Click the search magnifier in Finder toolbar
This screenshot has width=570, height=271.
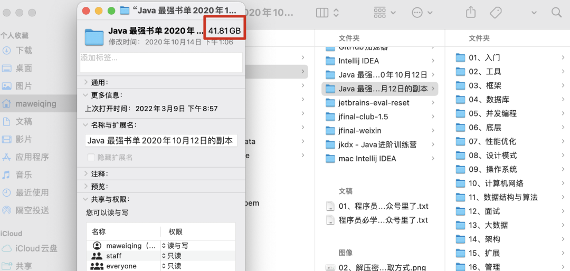[556, 13]
